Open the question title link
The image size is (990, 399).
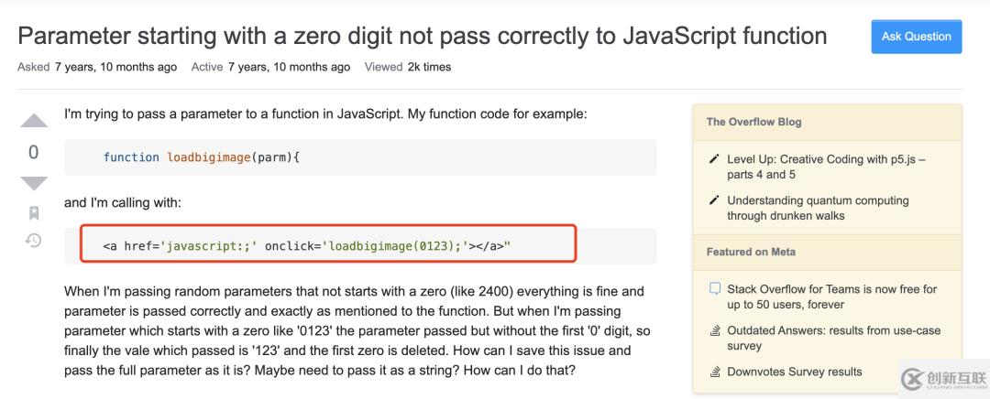423,37
